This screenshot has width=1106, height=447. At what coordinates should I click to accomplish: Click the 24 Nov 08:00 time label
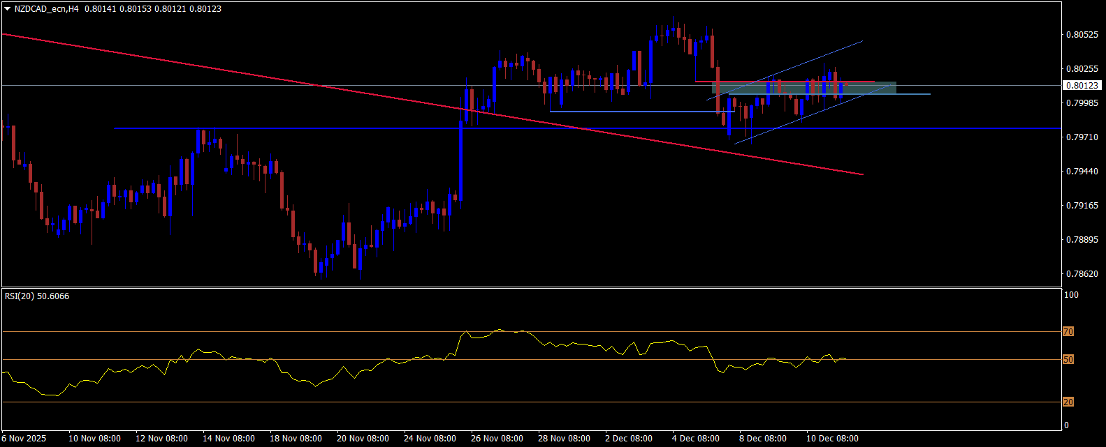click(430, 439)
